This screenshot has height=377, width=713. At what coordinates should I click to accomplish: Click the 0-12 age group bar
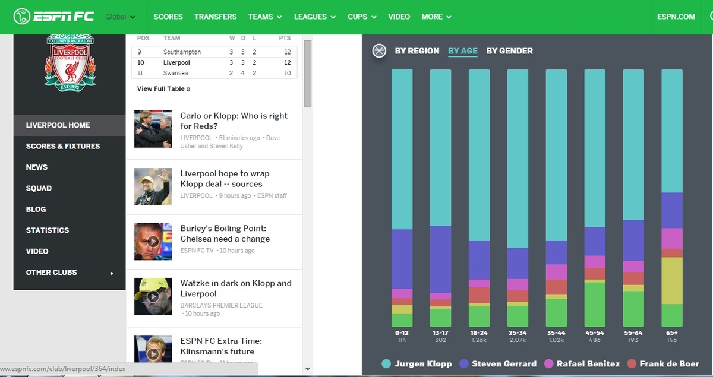click(402, 198)
